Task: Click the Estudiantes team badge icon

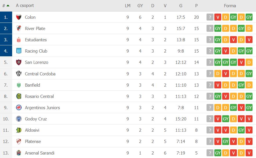Action: (x=19, y=40)
